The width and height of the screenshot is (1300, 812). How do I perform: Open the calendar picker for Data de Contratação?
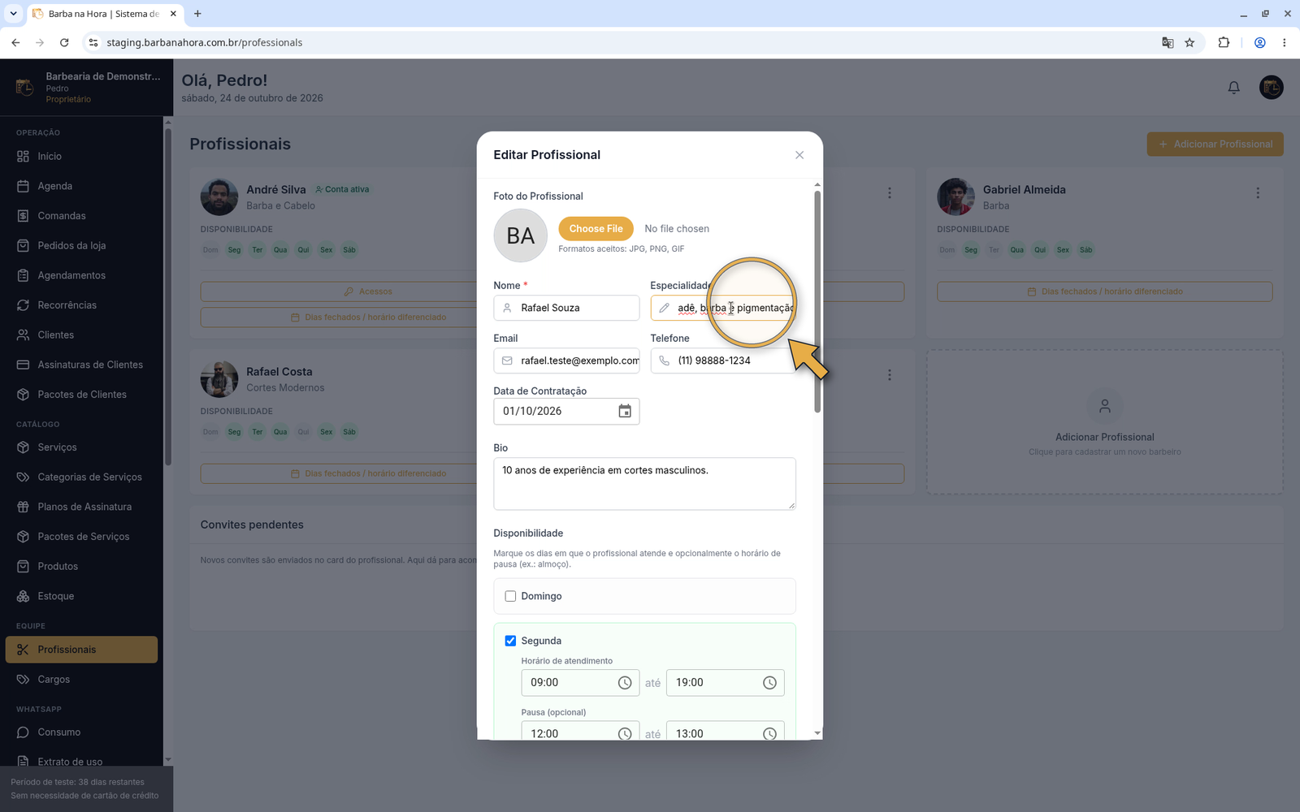pos(625,411)
